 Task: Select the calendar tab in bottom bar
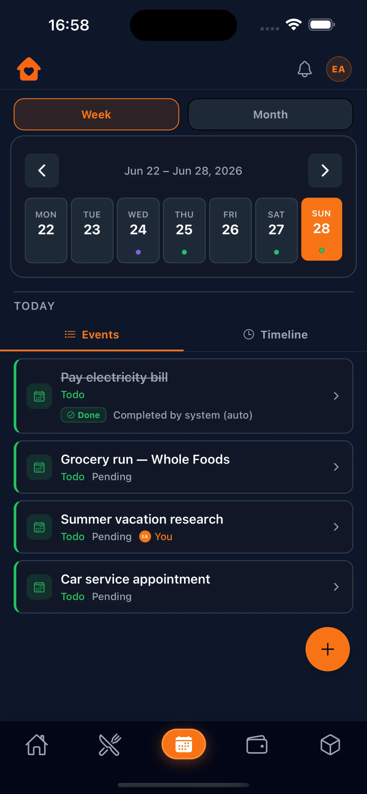tap(184, 744)
